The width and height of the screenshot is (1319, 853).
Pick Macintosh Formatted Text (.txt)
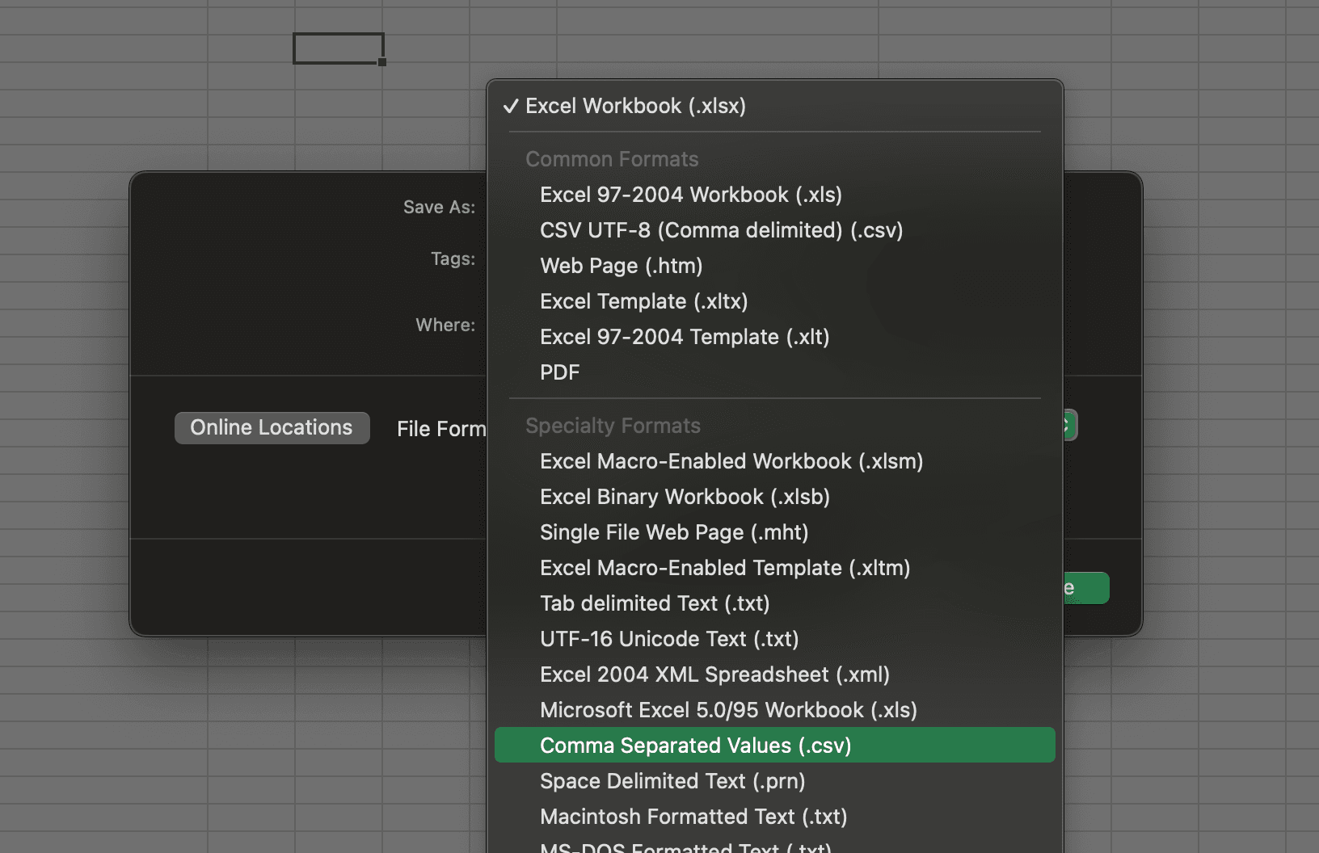774,817
